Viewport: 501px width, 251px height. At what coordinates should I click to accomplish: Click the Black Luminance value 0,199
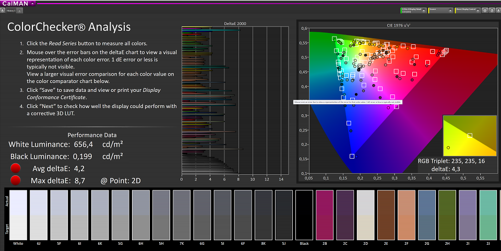[82, 157]
